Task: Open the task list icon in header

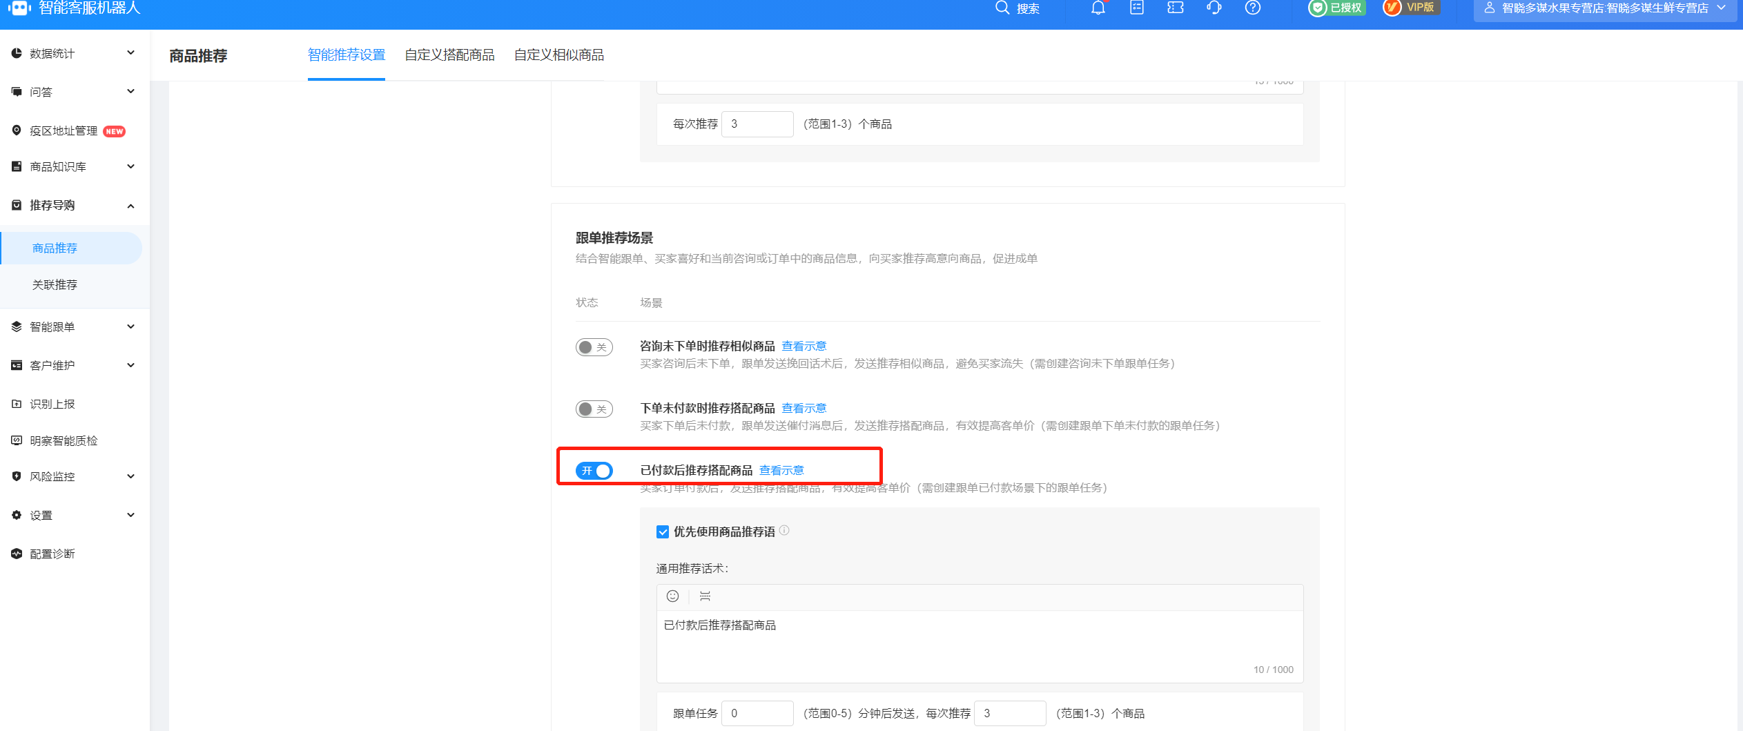Action: coord(1137,8)
